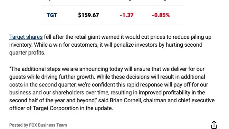Follow the 'Target shares' hyperlink
Viewport: 229px width, 129px height.
click(26, 37)
